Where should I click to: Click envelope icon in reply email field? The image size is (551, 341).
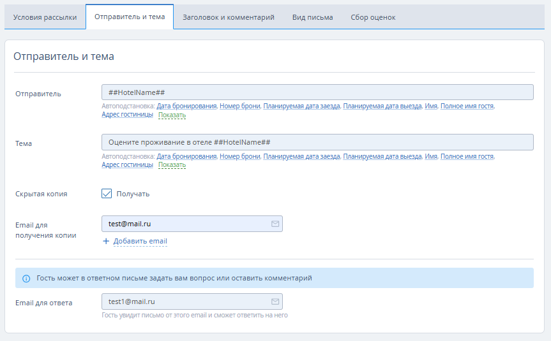point(275,301)
